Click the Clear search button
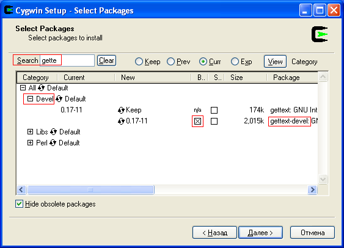Screen dimensions: 344x248 [106, 60]
